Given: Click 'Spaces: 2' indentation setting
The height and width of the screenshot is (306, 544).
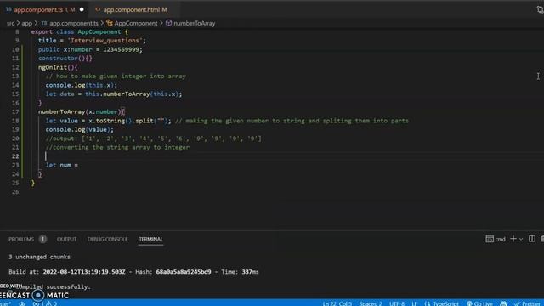Looking at the screenshot, I should (x=371, y=303).
